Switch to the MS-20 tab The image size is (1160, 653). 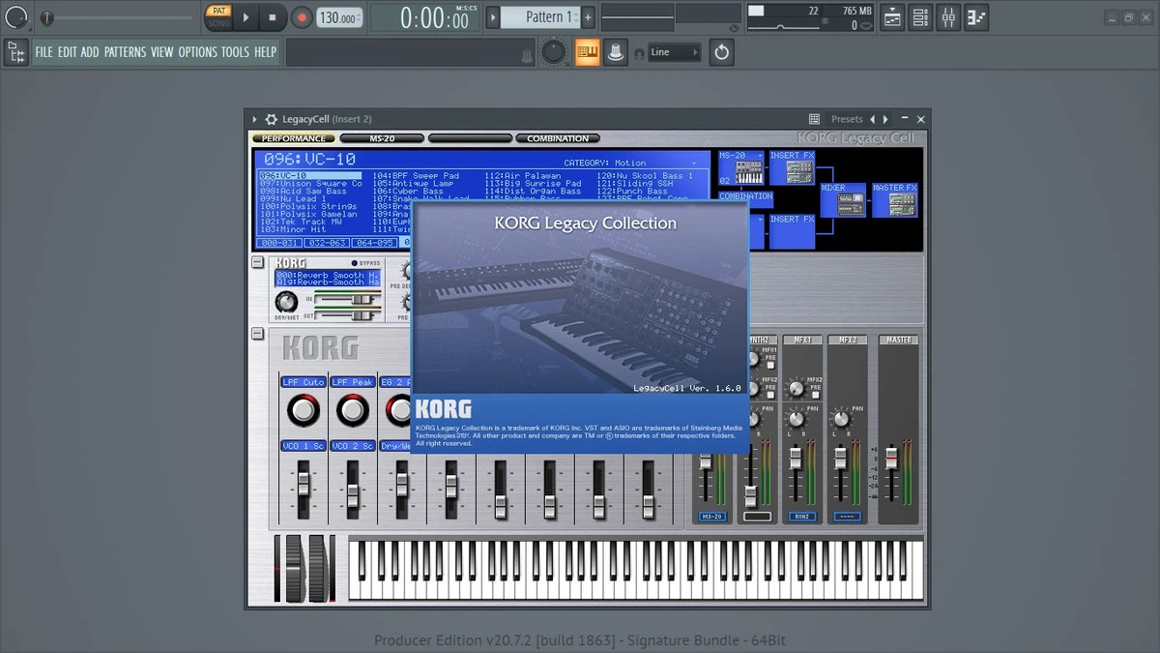pos(382,139)
